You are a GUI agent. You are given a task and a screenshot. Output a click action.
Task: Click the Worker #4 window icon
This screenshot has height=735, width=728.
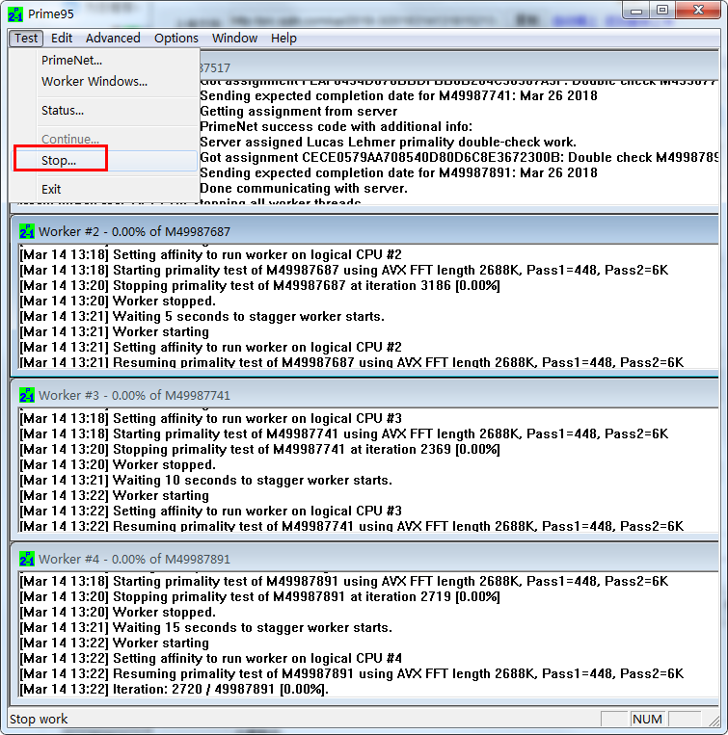pos(27,559)
